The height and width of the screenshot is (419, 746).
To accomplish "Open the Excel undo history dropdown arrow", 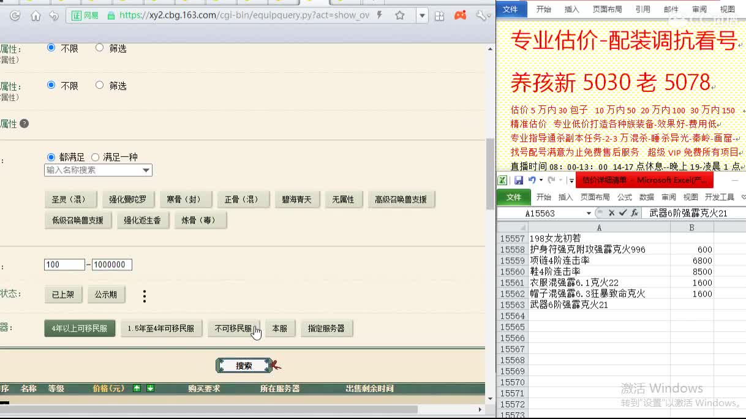I will point(541,180).
